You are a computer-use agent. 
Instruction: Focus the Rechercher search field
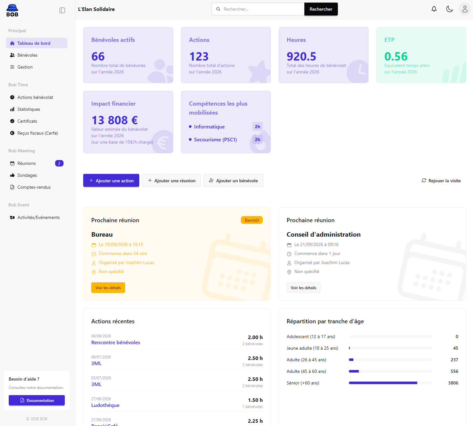258,9
